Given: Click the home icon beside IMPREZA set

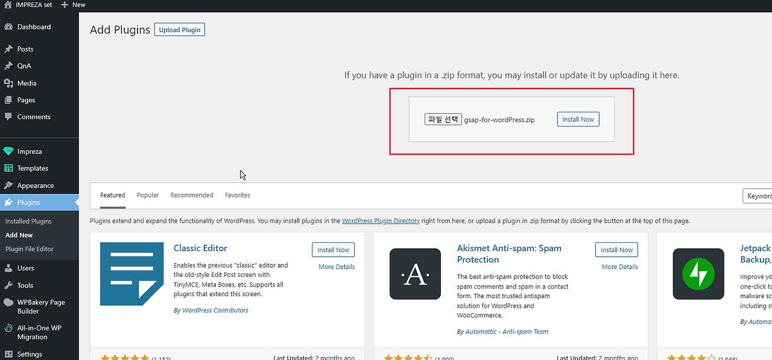Looking at the screenshot, I should 8,5.
